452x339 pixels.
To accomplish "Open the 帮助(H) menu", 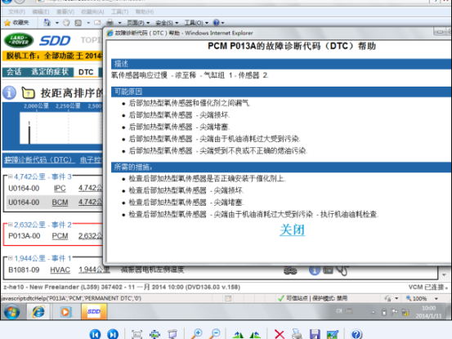I will (145, 11).
